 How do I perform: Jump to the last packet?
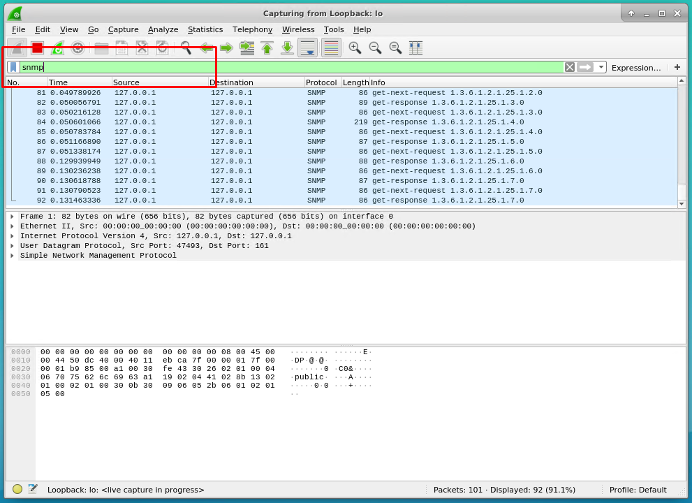tap(287, 48)
